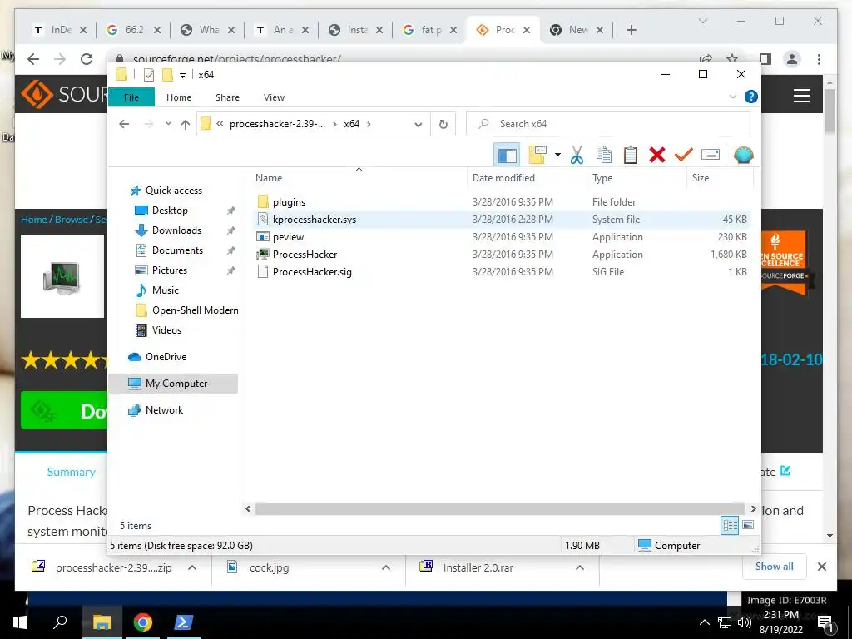Viewport: 852px width, 639px height.
Task: Click the Rename toolbar icon
Action: click(x=711, y=155)
